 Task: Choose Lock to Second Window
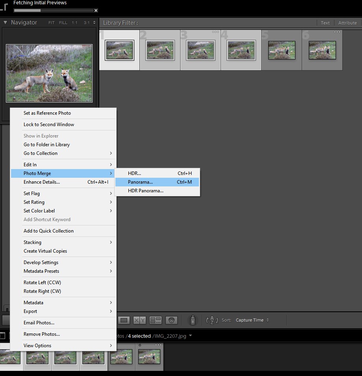coord(64,125)
